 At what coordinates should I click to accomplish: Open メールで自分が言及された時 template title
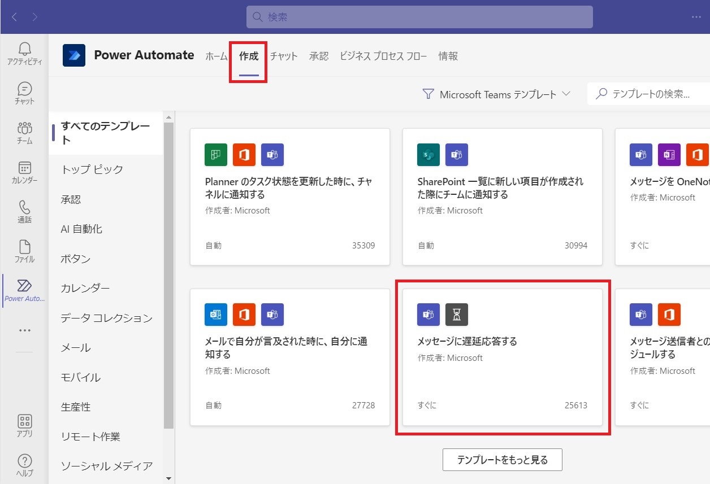point(286,348)
